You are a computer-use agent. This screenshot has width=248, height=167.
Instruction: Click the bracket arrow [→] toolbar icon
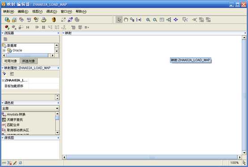click(139, 20)
